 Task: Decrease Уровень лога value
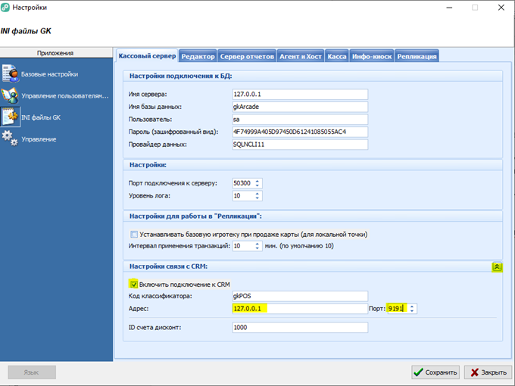pos(257,198)
